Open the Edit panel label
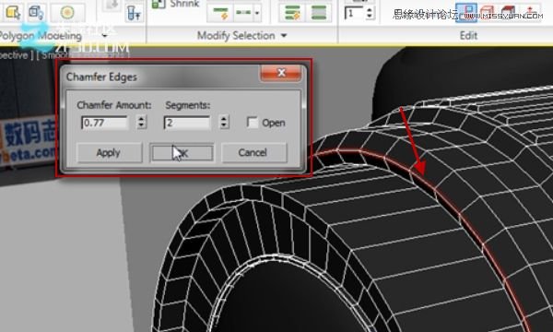553x332 pixels. pyautogui.click(x=468, y=36)
